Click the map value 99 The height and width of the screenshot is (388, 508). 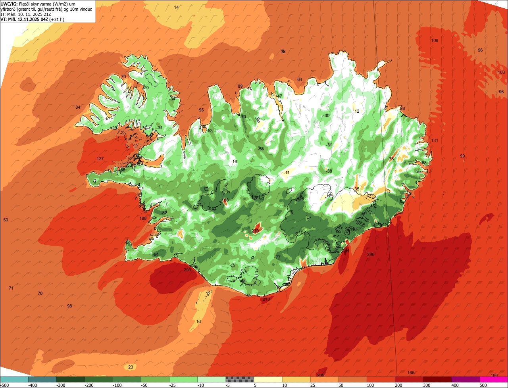point(462,156)
